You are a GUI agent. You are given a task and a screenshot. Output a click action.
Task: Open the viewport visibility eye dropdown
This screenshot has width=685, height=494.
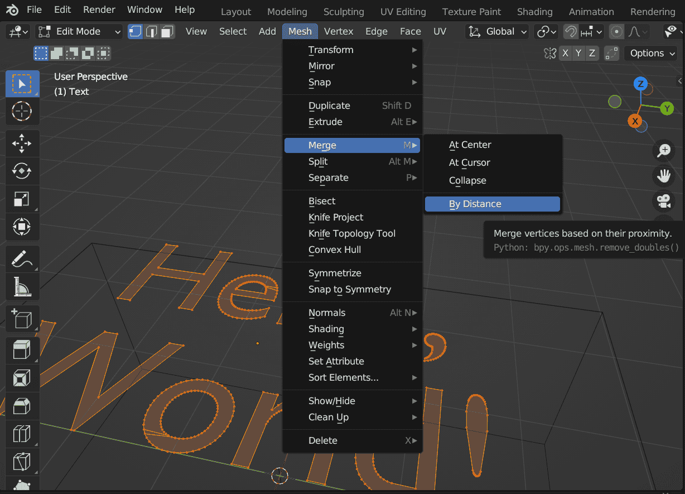673,32
